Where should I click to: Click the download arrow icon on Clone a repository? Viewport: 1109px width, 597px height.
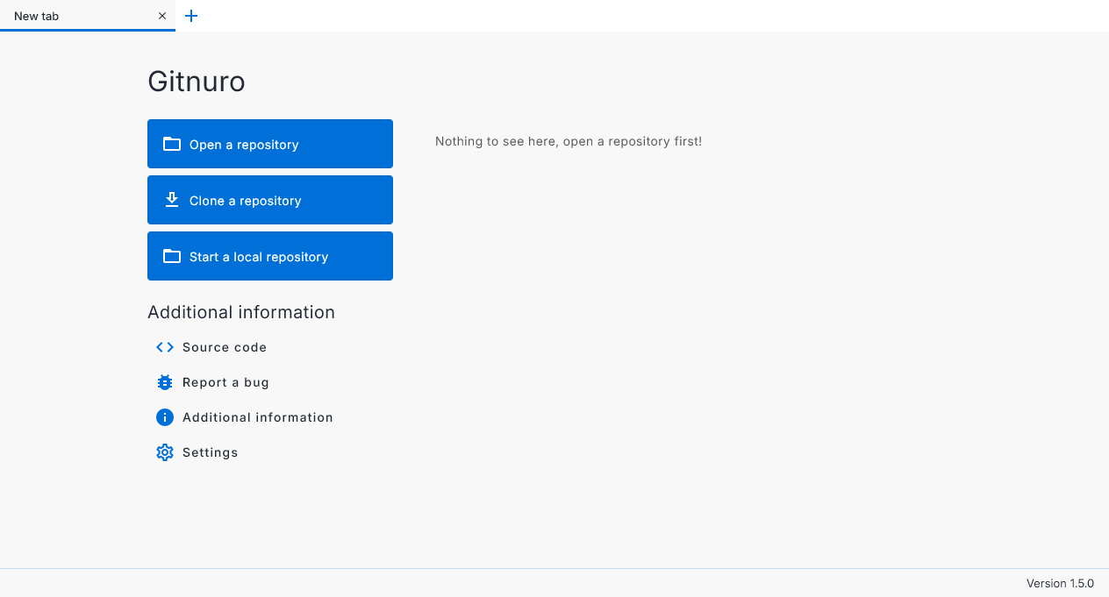[x=172, y=200]
